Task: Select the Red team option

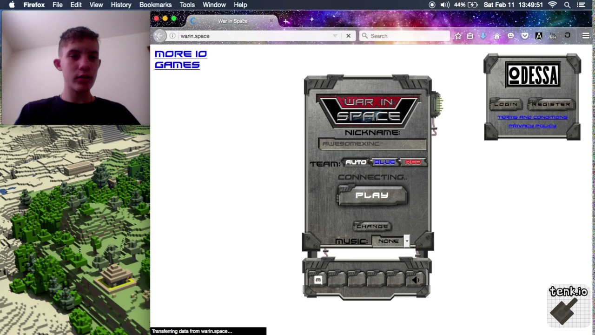Action: [413, 162]
